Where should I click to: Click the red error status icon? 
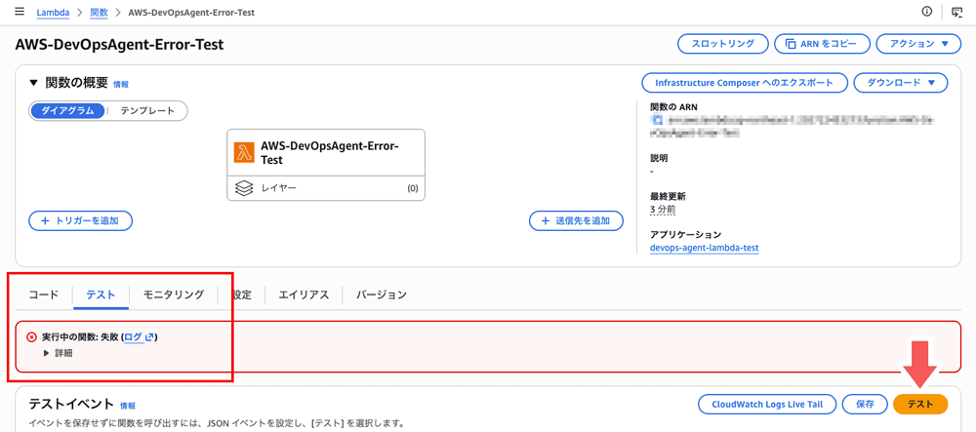click(32, 337)
